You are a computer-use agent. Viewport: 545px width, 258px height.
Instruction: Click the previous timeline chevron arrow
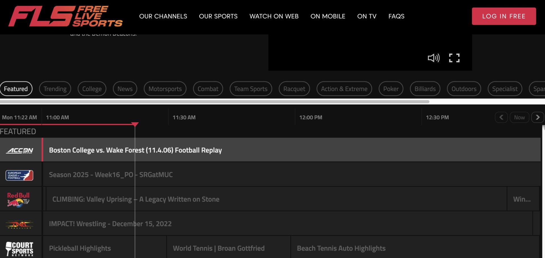501,117
